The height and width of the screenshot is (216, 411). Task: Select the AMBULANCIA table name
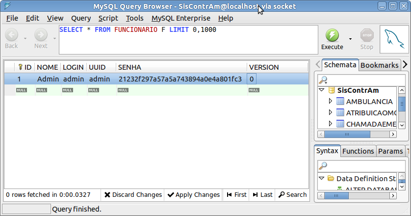pos(369,102)
